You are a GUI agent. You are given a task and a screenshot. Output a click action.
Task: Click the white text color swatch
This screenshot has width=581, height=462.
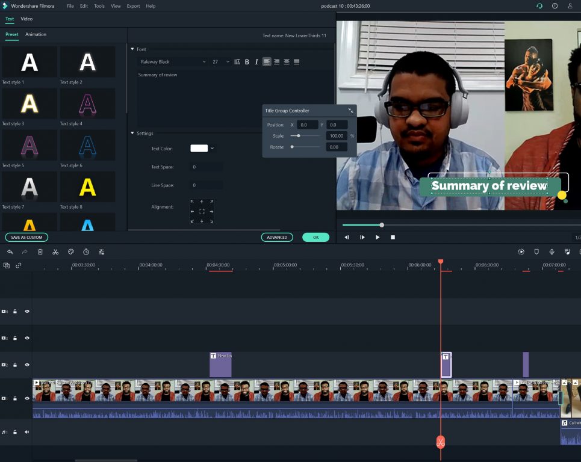(199, 148)
